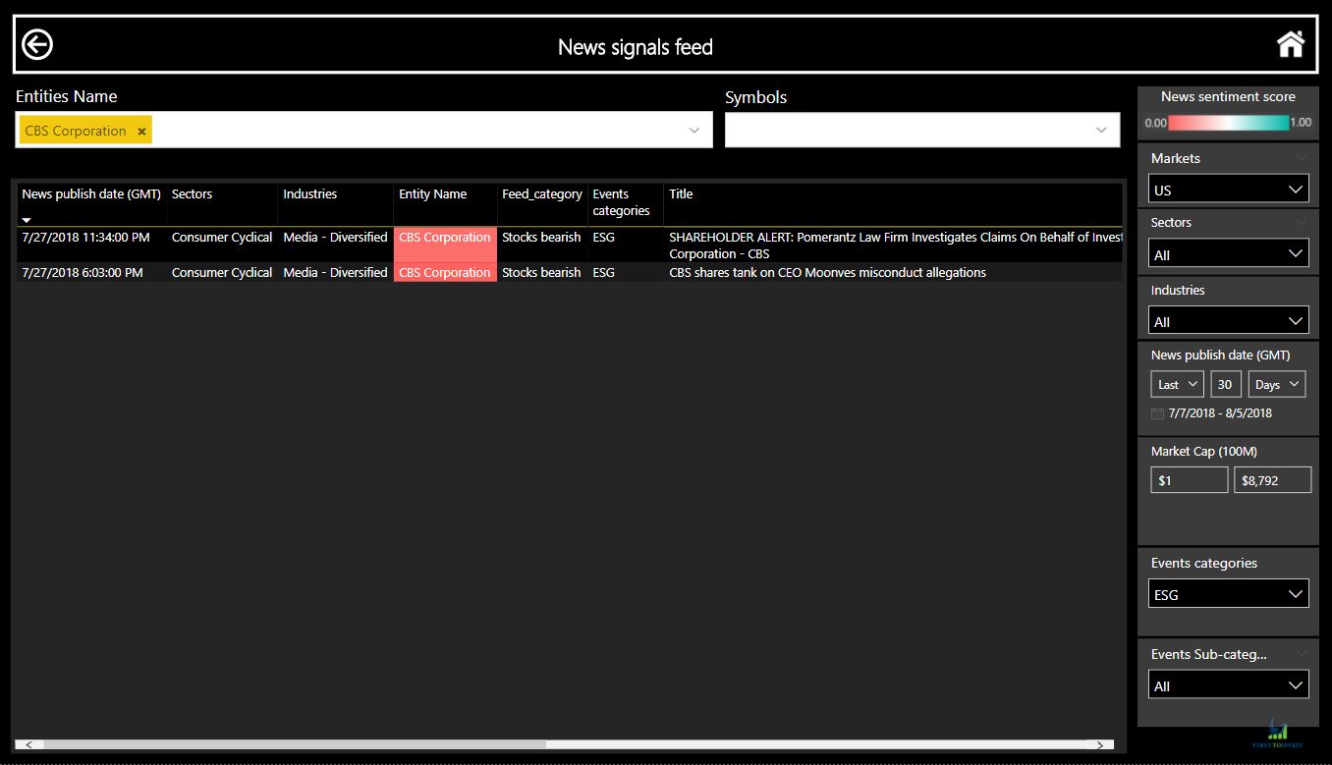Sort by News publish date column header
Screen dimensions: 1332x765
91,194
